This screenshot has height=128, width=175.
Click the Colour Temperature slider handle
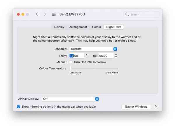(71, 69)
